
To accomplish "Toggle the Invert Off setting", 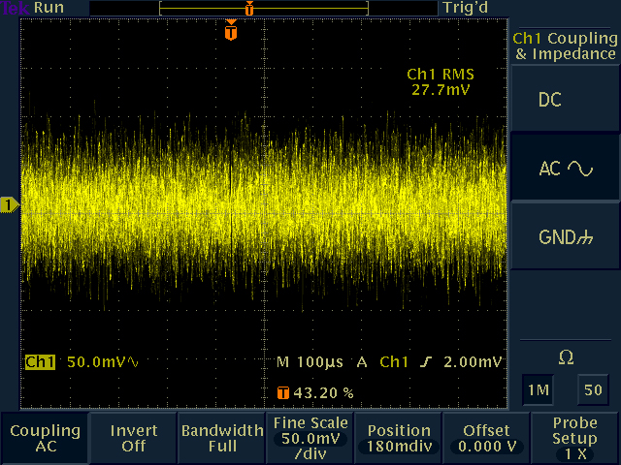I will click(134, 438).
